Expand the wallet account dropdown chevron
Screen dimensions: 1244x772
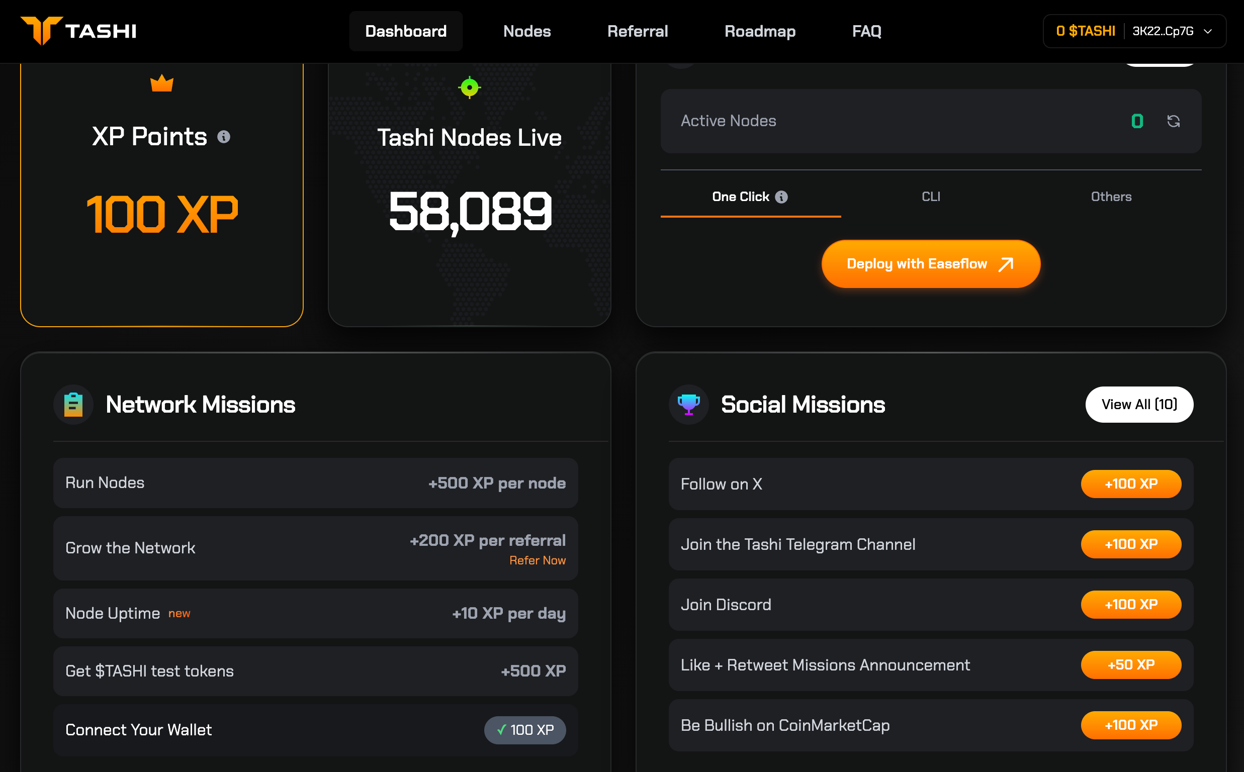[1208, 32]
